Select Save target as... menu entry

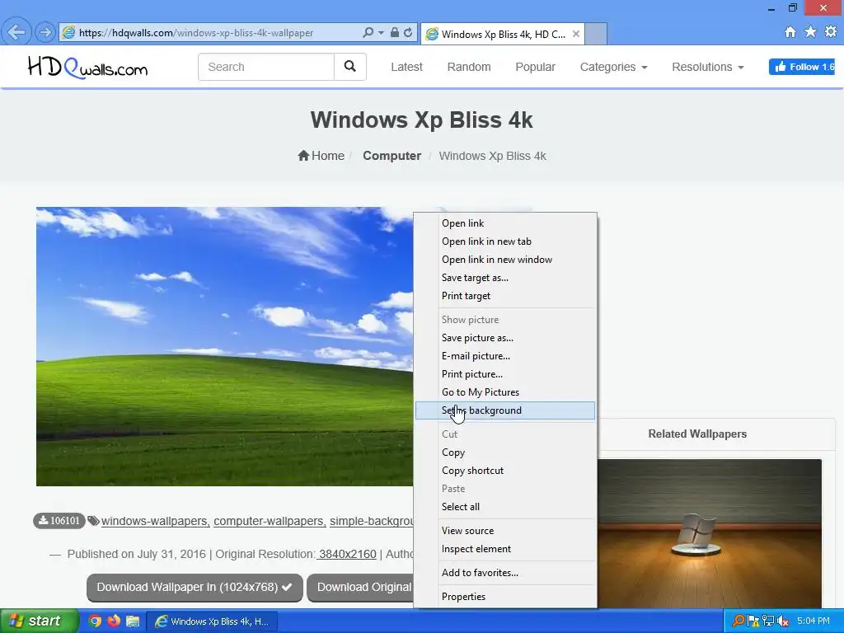[x=505, y=278]
